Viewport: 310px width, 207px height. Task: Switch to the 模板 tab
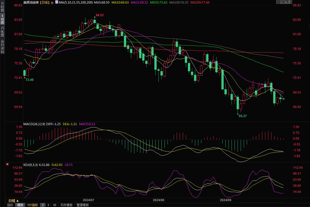point(20,205)
